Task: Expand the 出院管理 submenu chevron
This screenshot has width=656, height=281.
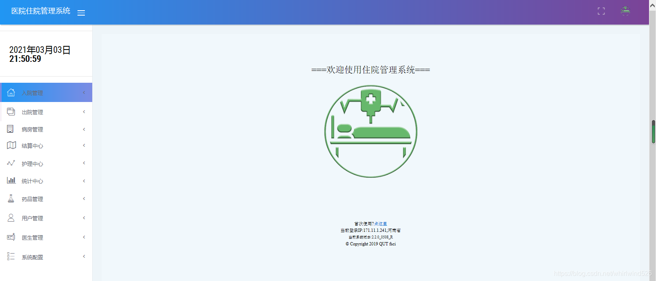Action: point(84,112)
